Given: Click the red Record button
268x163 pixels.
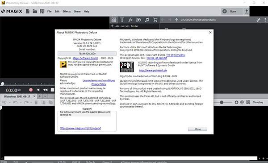Looking at the screenshot, I should tap(31, 90).
